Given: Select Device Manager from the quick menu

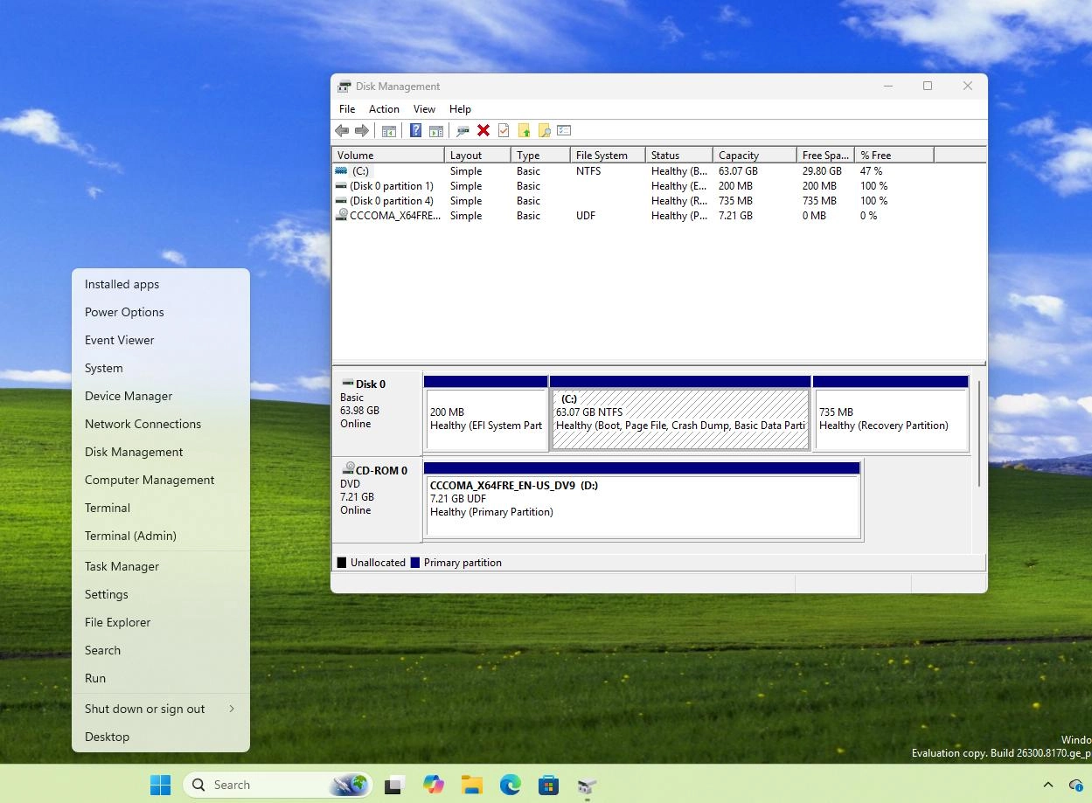Looking at the screenshot, I should [x=128, y=396].
